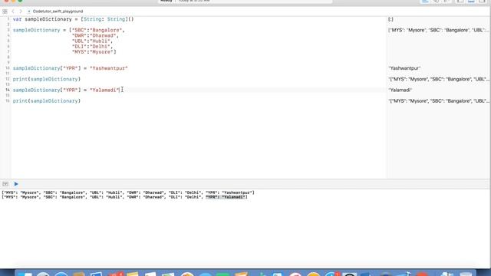Click line number 14 in the gutter

8,90
